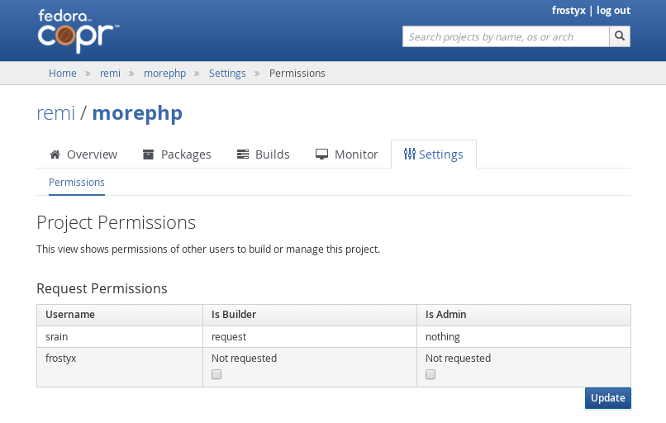Click the frostyx username cell
The image size is (666, 423).
tap(120, 367)
